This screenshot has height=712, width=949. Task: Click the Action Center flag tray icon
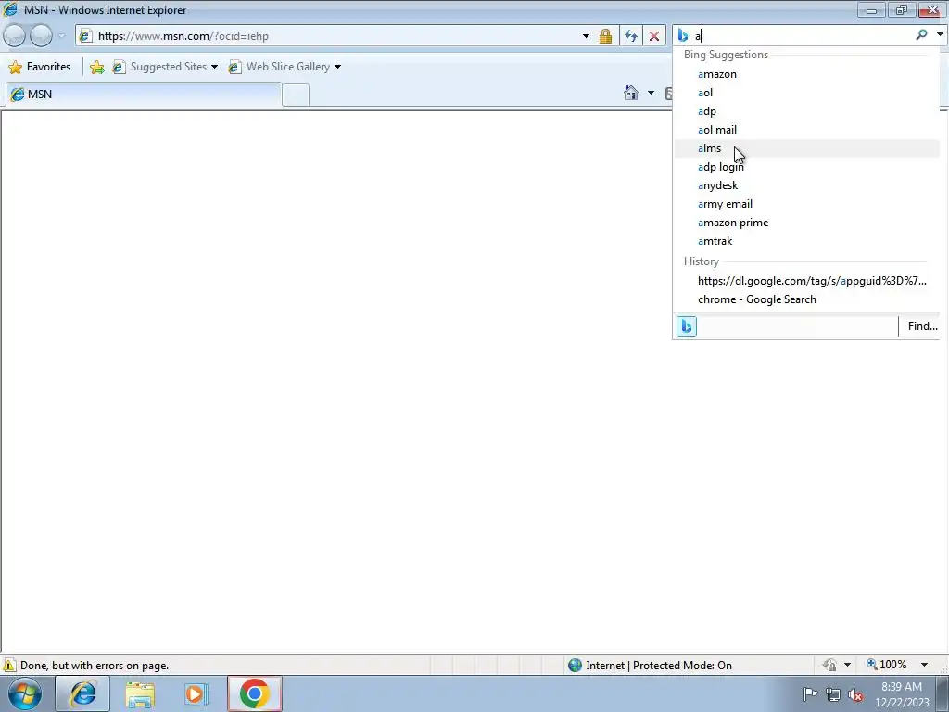(x=810, y=693)
